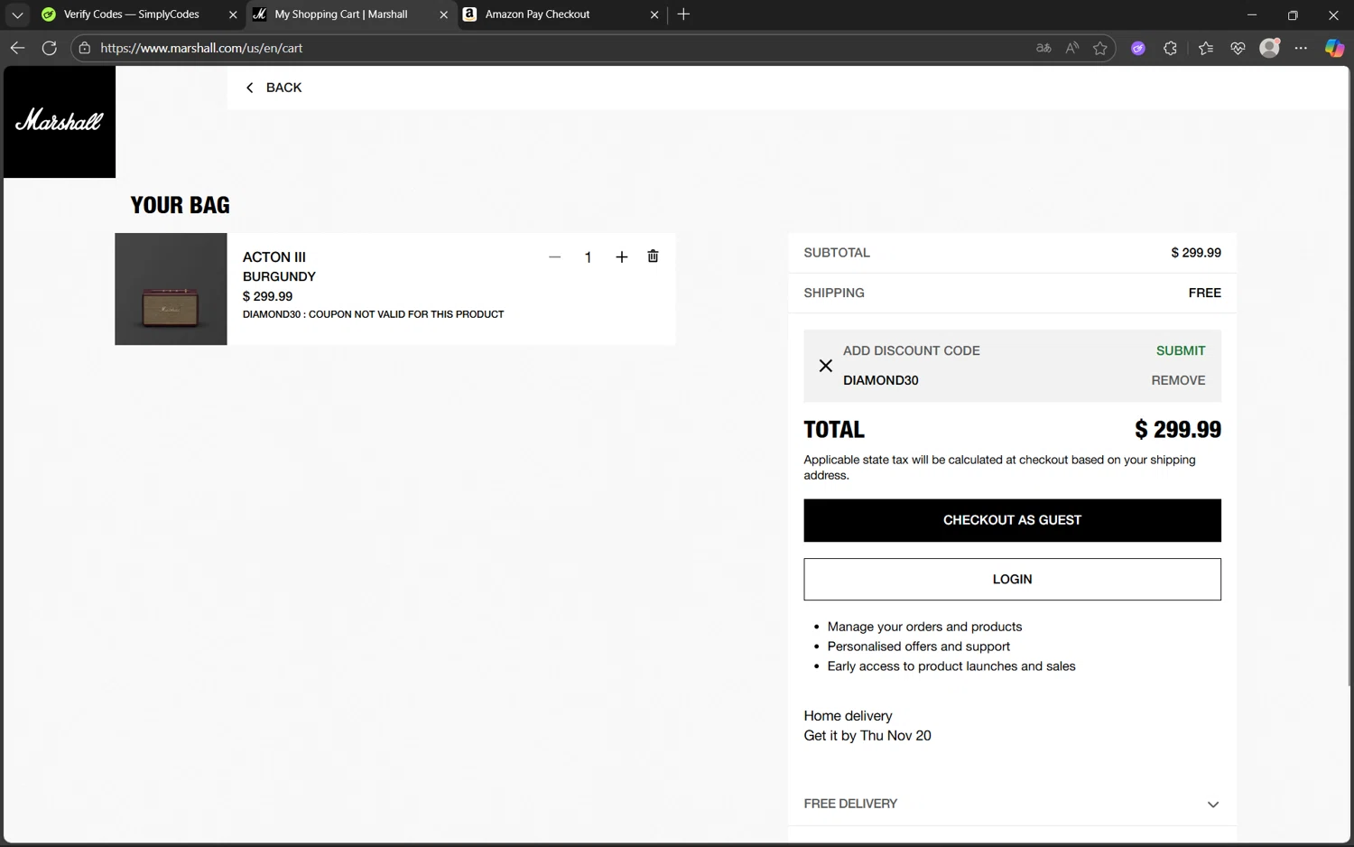Open the favorites list icon
Image resolution: width=1354 pixels, height=847 pixels.
tap(1206, 48)
